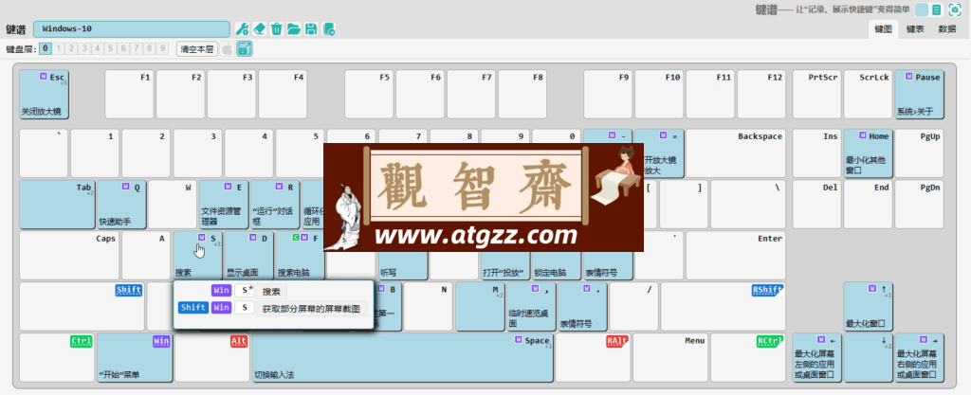Click the Caps key
This screenshot has height=395, width=971.
coord(69,256)
